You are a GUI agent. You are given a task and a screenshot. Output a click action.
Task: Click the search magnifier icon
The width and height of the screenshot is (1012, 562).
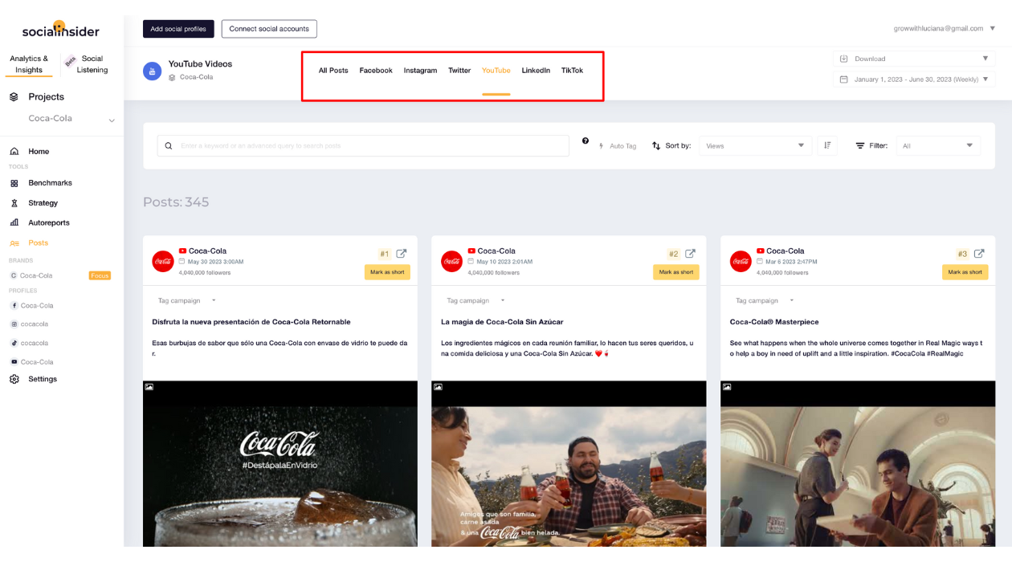169,146
